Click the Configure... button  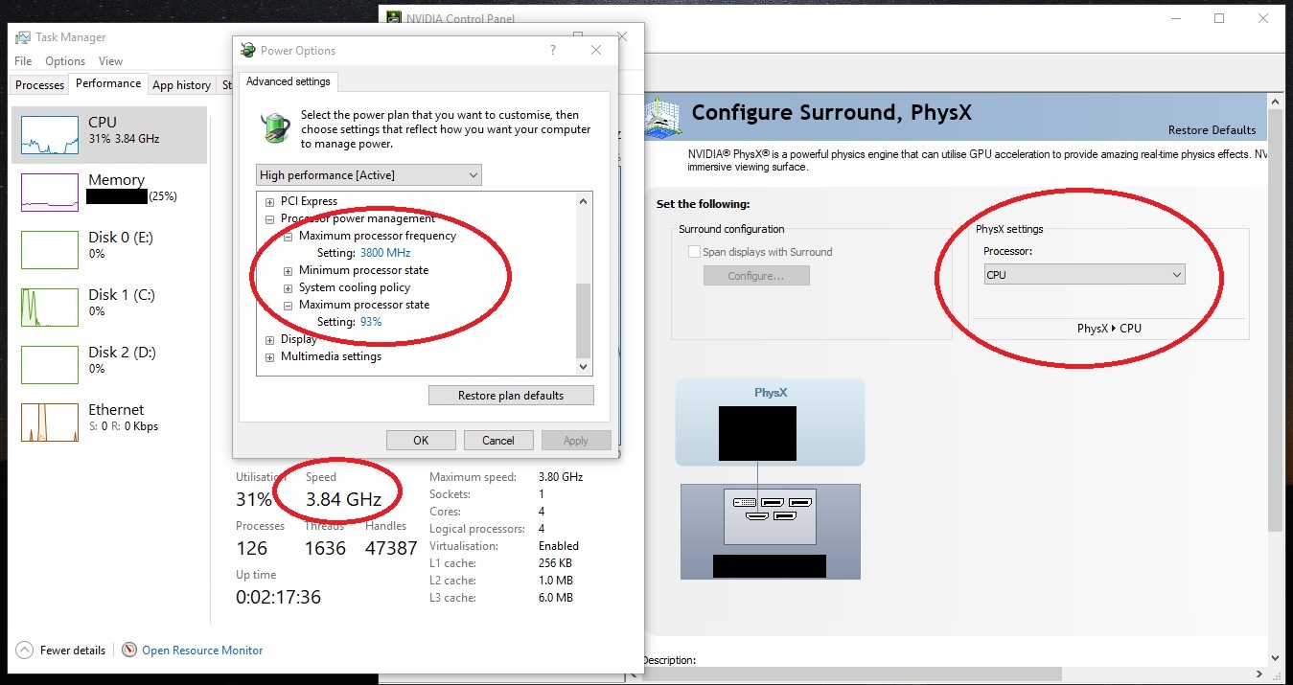click(x=756, y=276)
